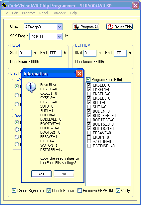Screen dimensions: 141x205
Task: Click No in the Information dialog
Action: point(64,174)
